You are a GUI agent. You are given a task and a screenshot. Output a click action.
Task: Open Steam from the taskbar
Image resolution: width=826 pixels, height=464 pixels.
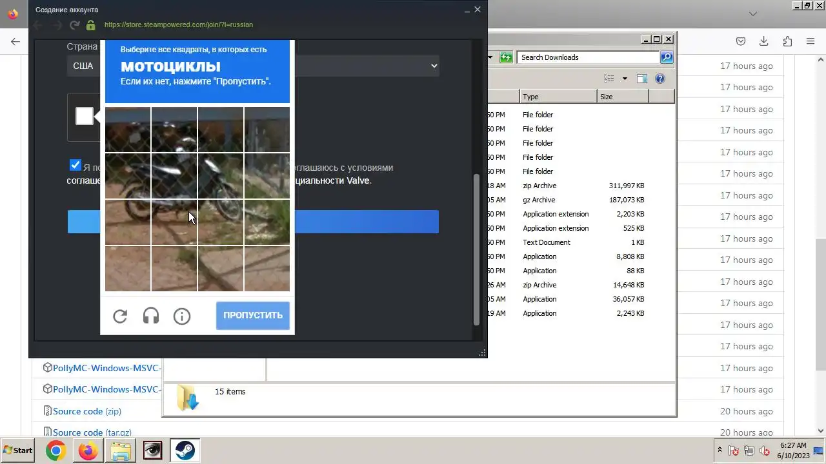coord(185,450)
